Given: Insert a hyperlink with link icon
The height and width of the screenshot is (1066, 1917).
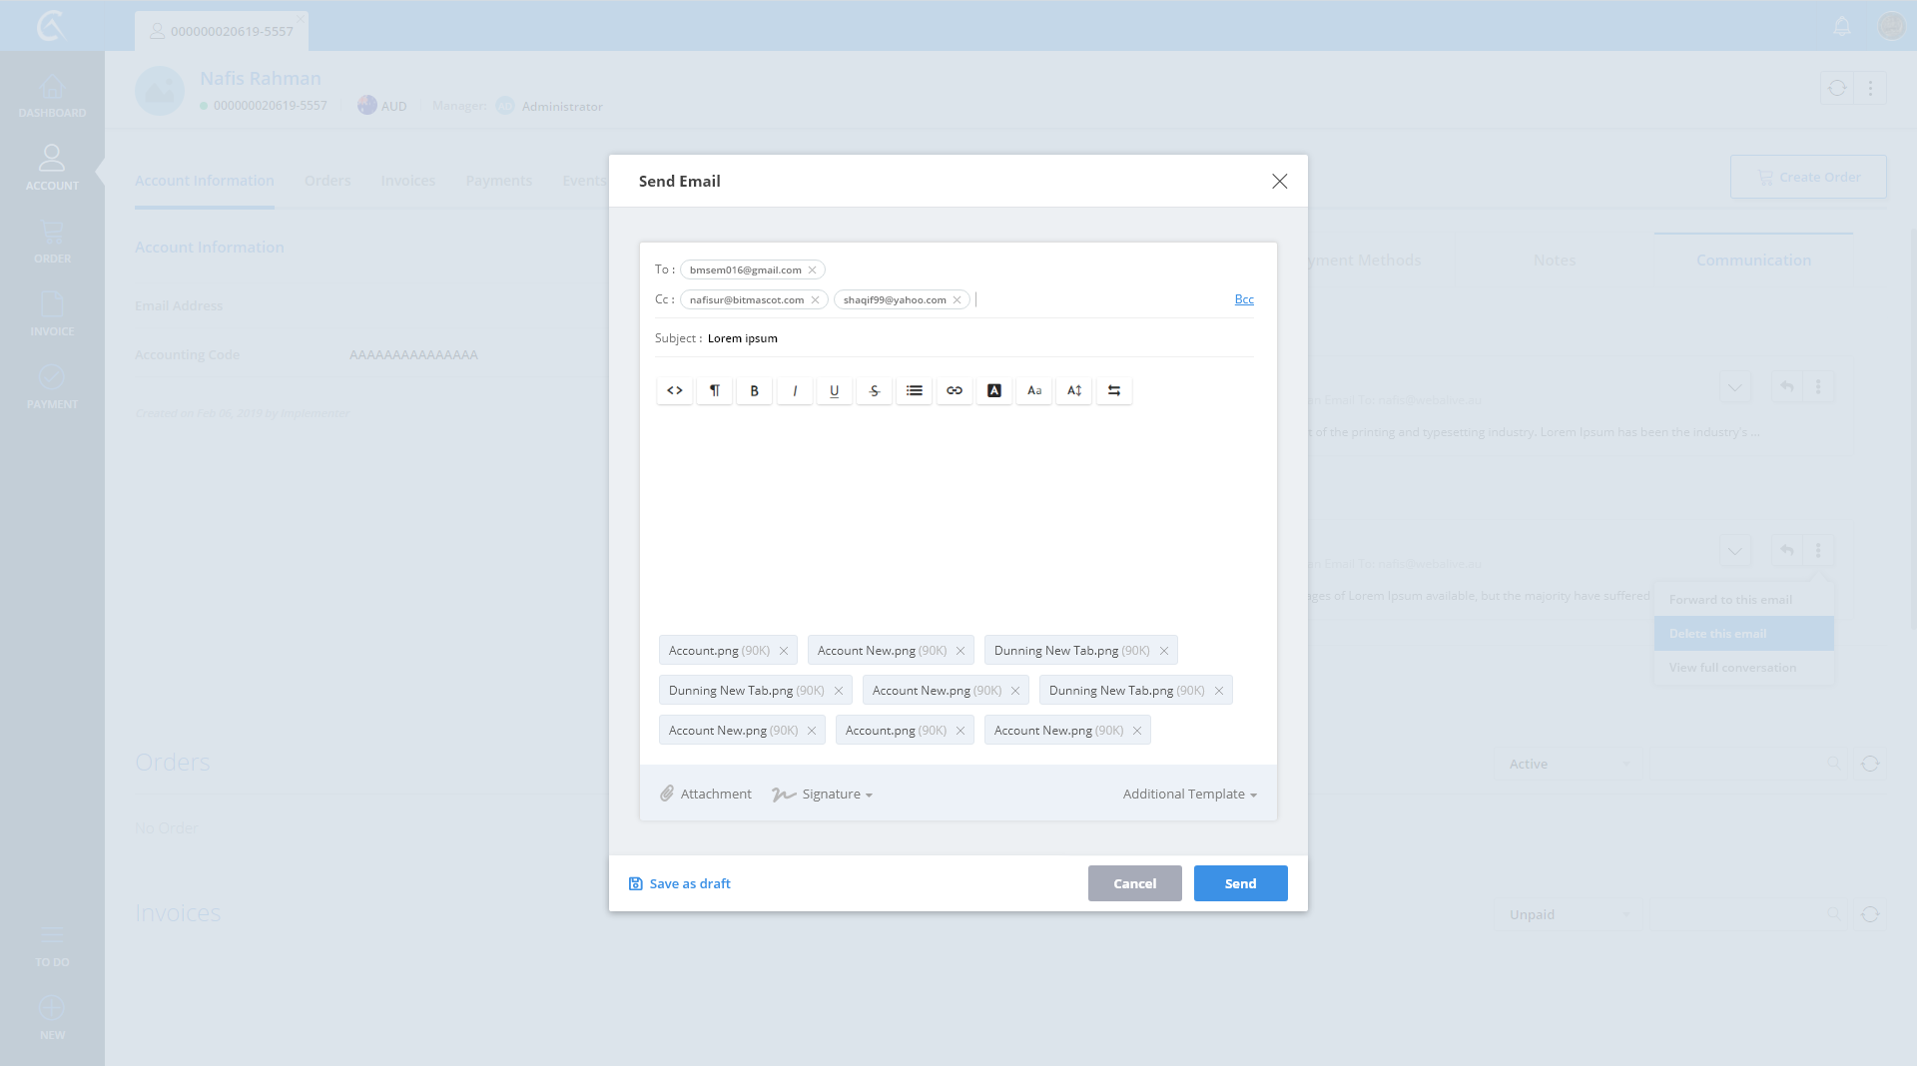Looking at the screenshot, I should [955, 390].
